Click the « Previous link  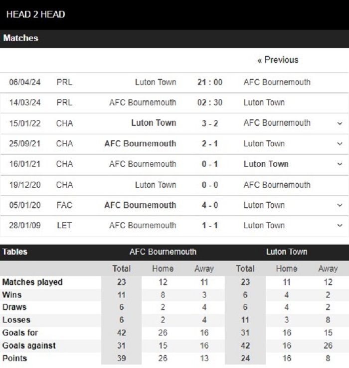coord(278,60)
